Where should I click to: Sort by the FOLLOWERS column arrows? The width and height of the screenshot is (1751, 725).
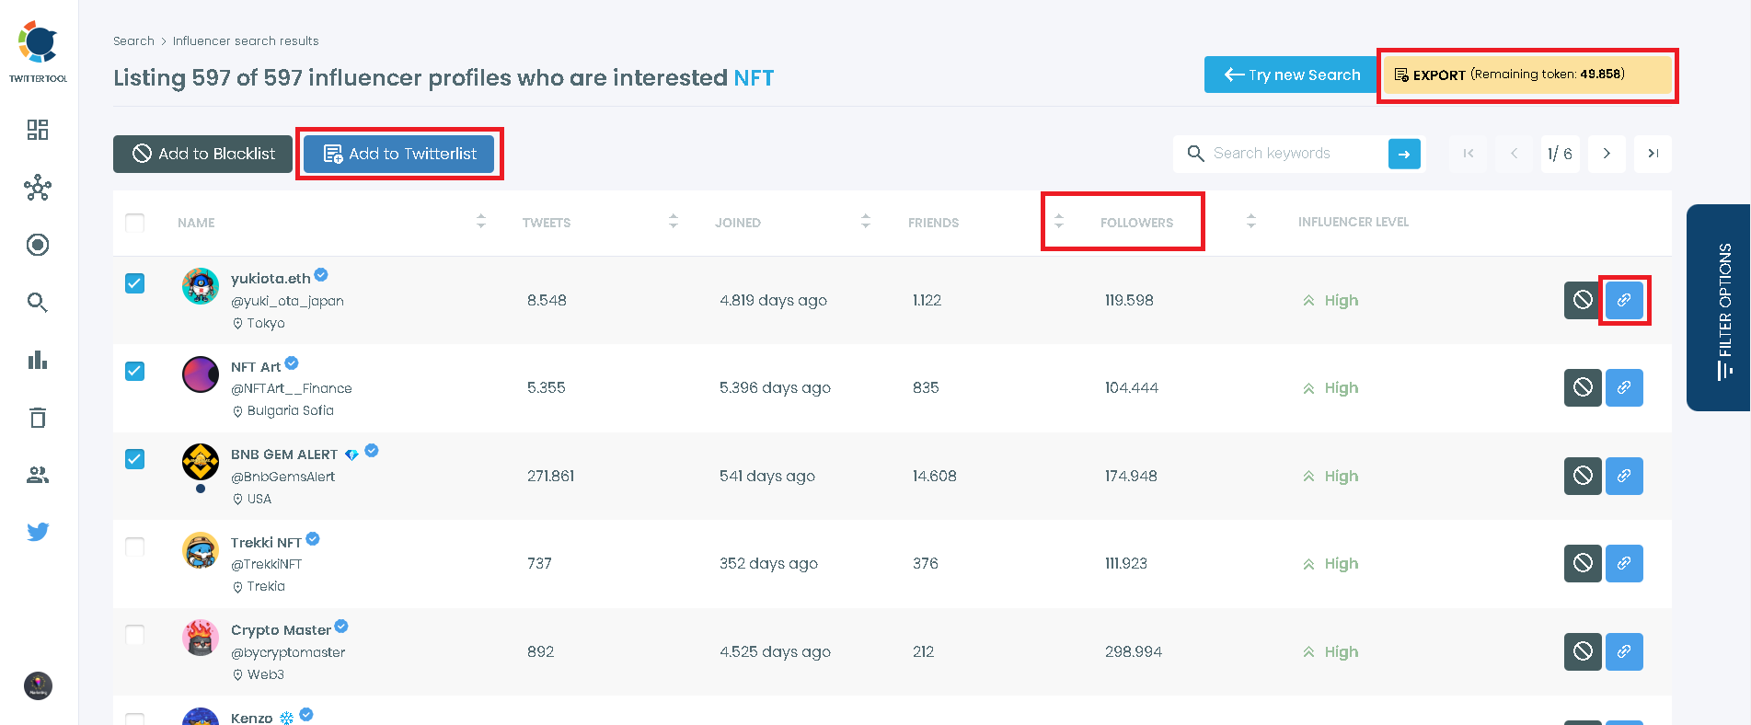pyautogui.click(x=1251, y=221)
